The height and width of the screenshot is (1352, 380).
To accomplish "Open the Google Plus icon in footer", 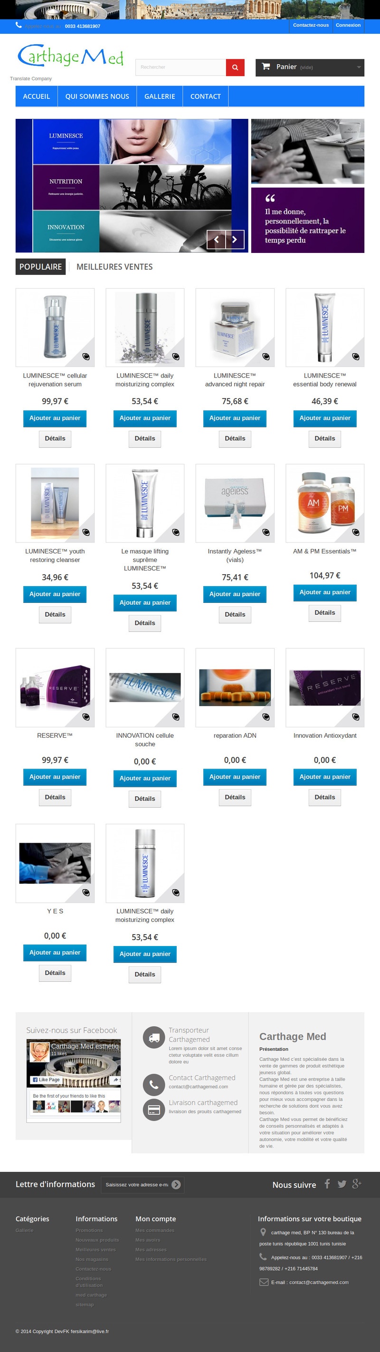I will pos(357,1184).
